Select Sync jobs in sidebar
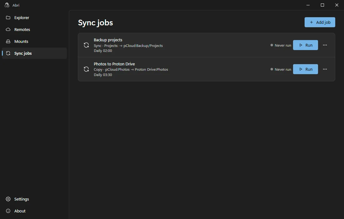This screenshot has height=219, width=344. pyautogui.click(x=34, y=53)
